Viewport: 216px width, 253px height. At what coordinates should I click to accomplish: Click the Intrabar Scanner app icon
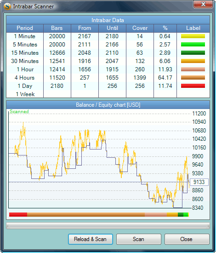[x=7, y=6]
